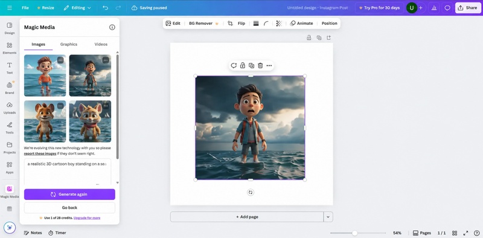
Task: Switch to the Videos tab
Action: click(101, 44)
